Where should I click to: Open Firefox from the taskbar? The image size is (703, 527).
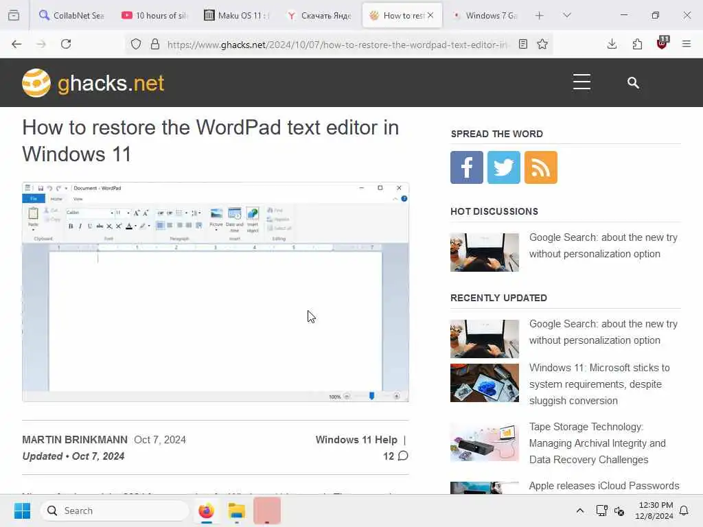click(x=206, y=511)
